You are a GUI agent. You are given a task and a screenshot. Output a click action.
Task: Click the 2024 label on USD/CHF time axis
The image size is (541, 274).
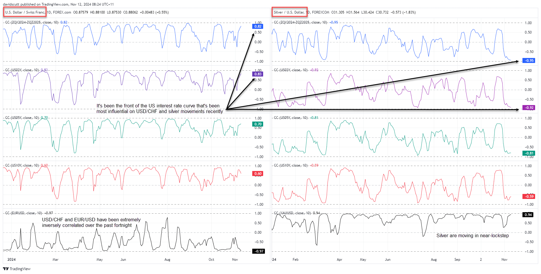point(11,260)
